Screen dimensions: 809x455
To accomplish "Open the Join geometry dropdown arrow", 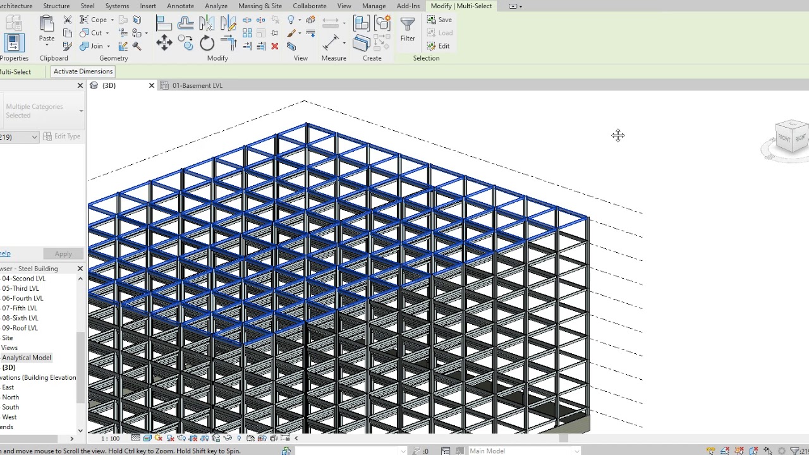I will click(109, 46).
